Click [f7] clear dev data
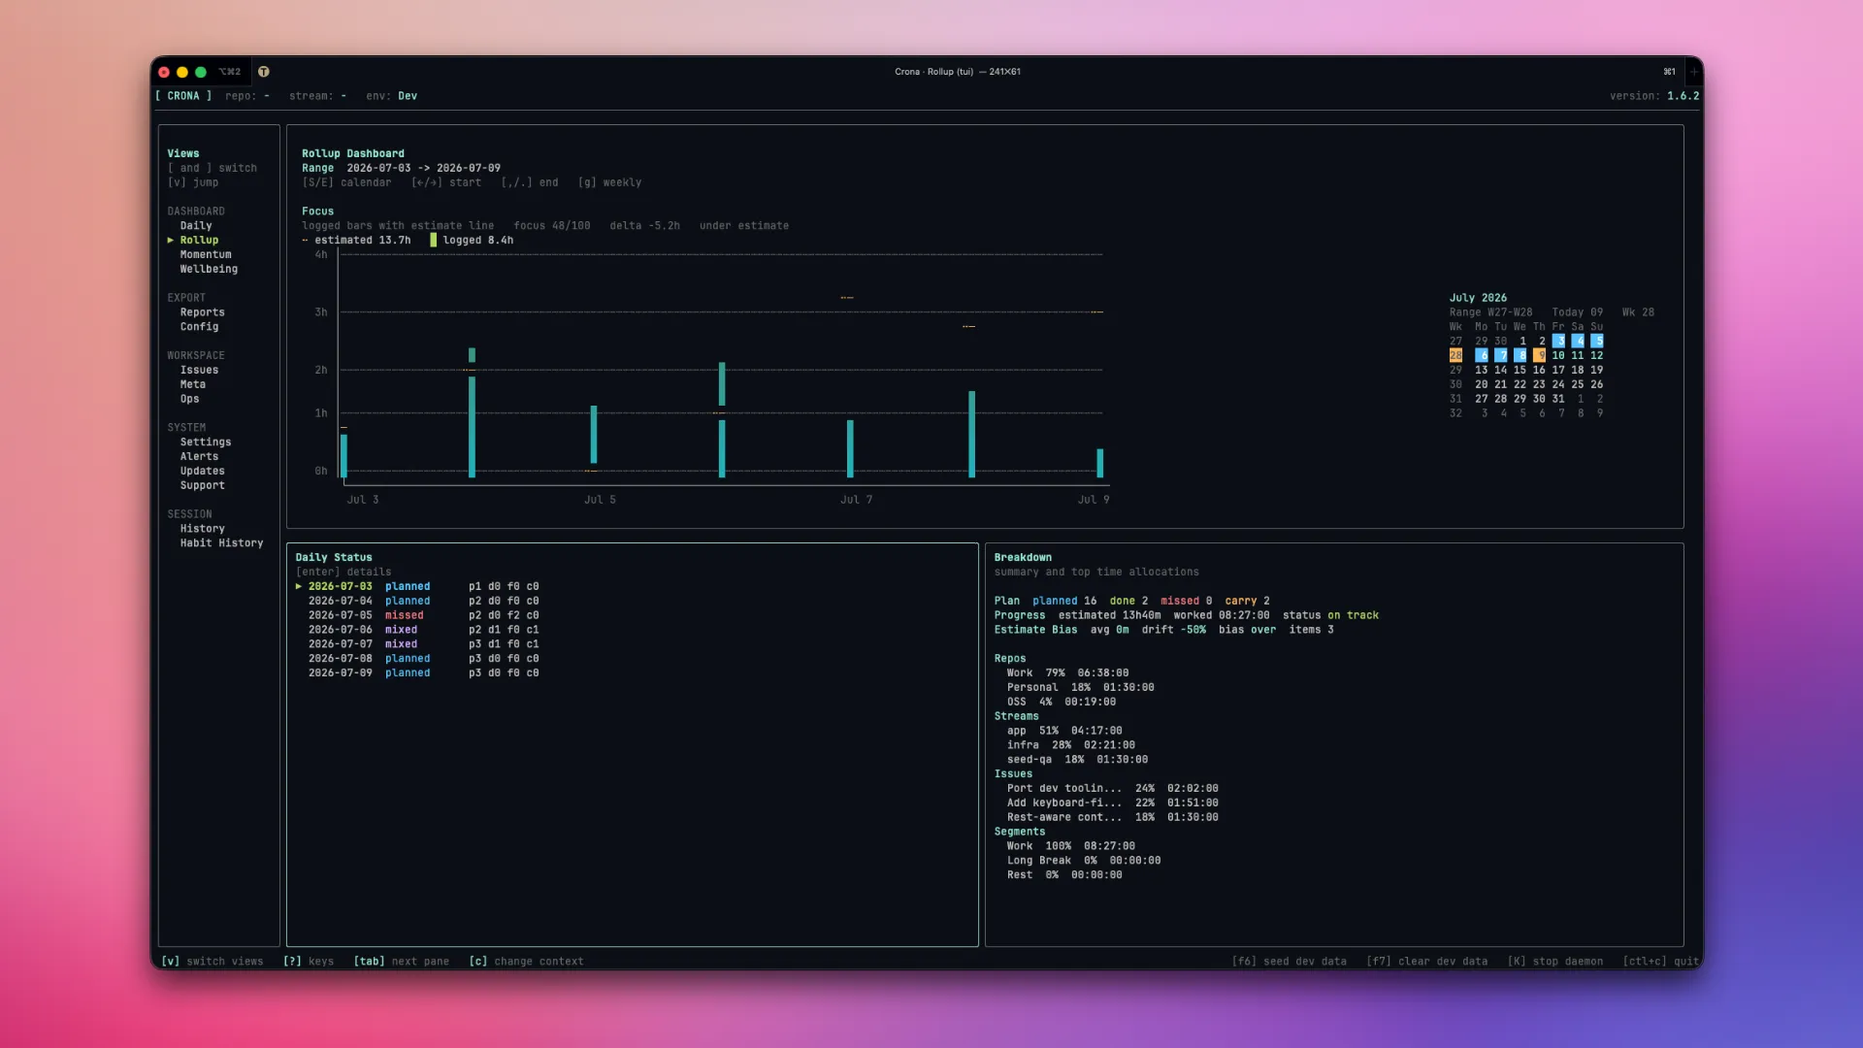The image size is (1863, 1048). pyautogui.click(x=1426, y=962)
